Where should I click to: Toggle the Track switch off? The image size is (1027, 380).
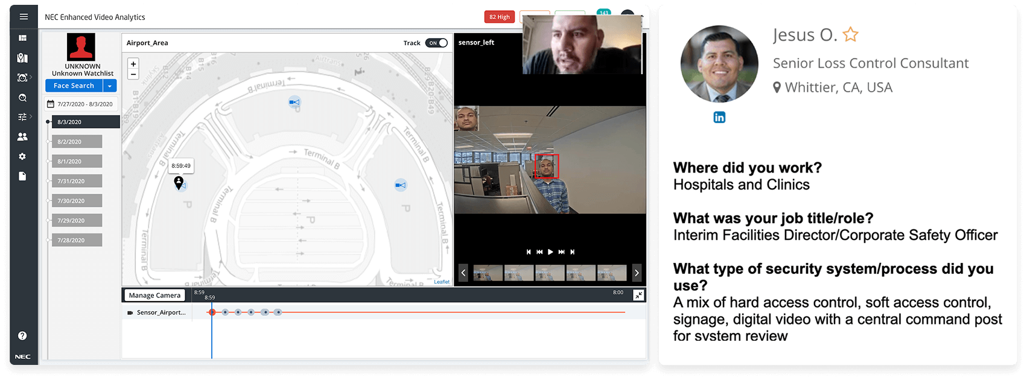click(436, 43)
